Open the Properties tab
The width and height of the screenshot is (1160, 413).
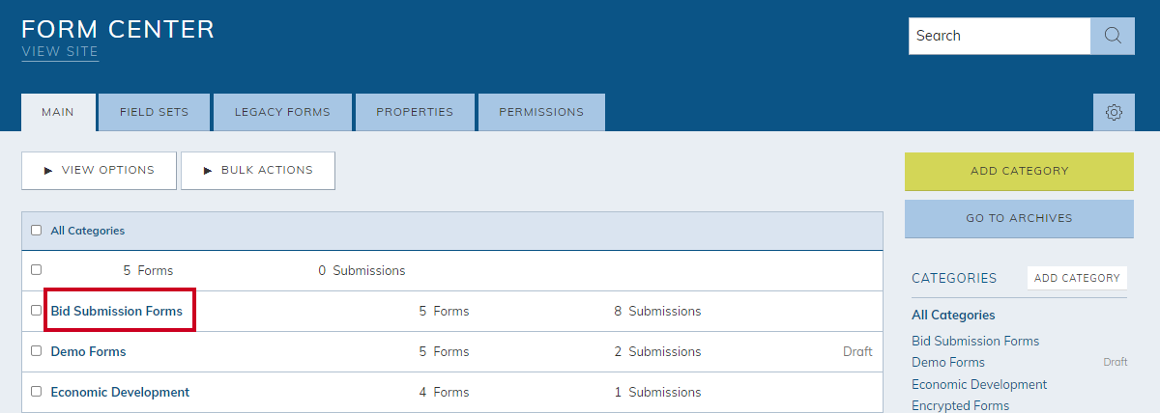coord(415,112)
